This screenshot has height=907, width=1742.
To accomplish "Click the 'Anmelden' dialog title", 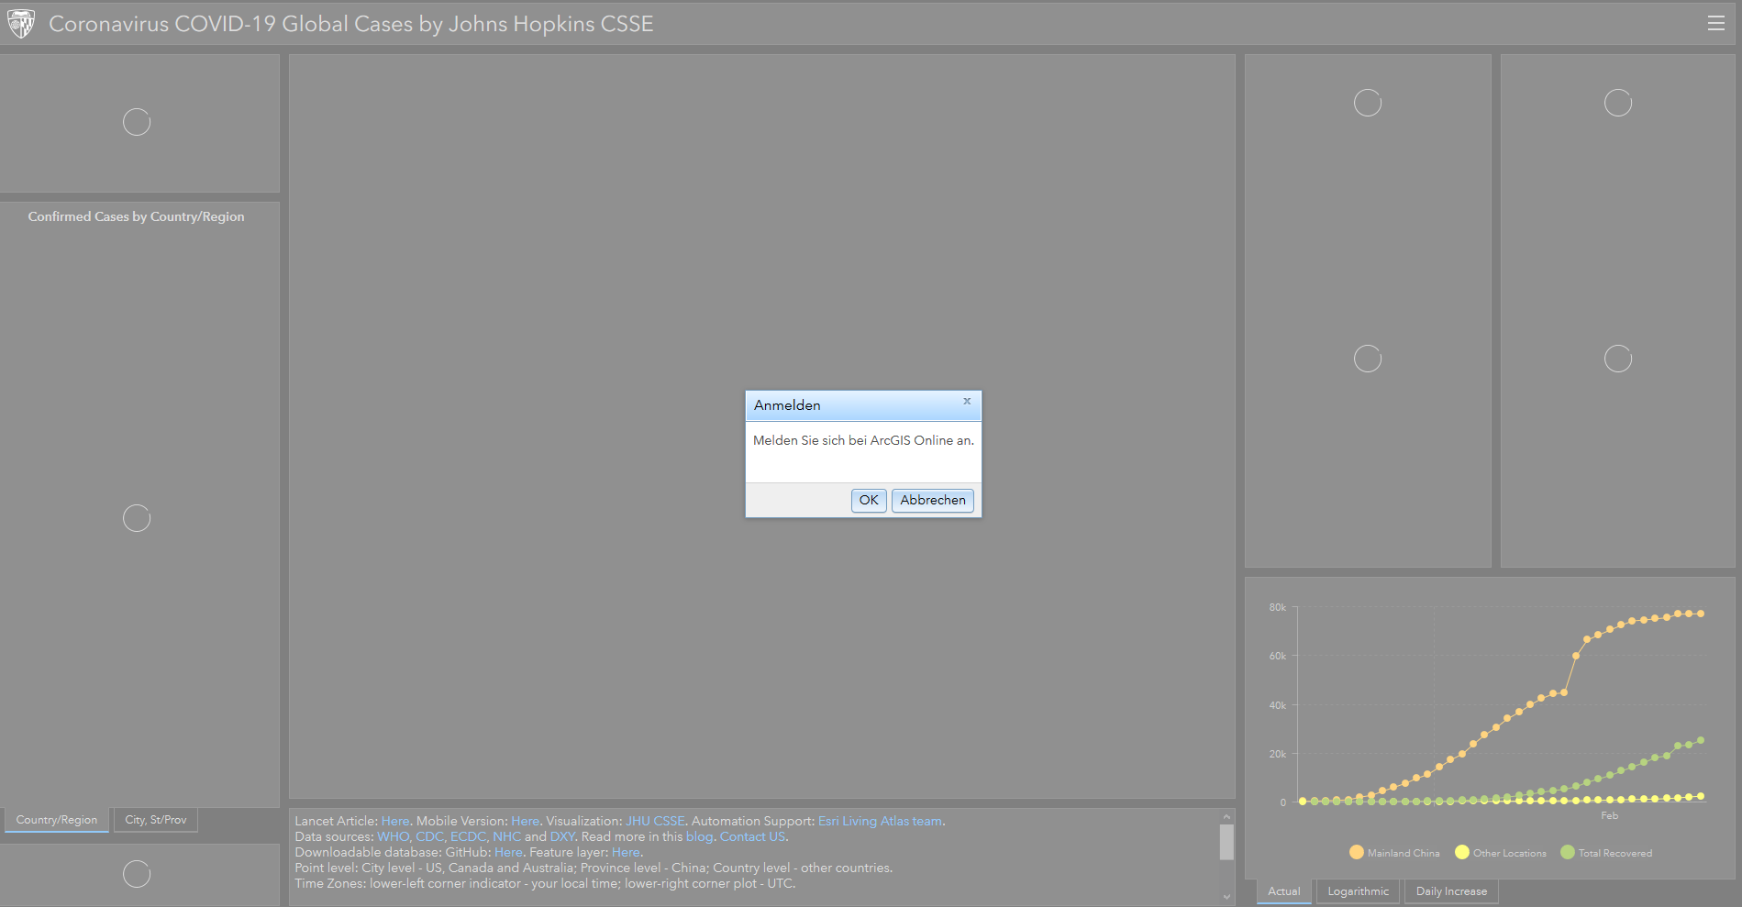I will pyautogui.click(x=787, y=405).
